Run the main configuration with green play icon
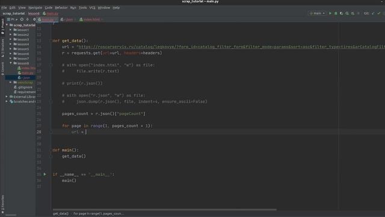This screenshot has width=385, height=217. 330,13
